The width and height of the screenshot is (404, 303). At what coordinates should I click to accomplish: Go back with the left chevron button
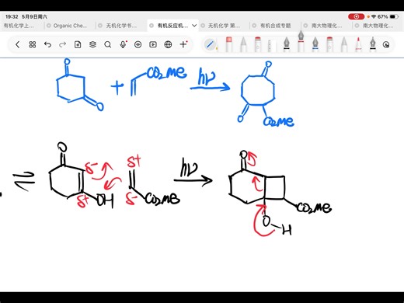[17, 44]
